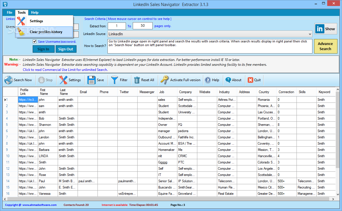This screenshot has height=211, width=342.
Task: Click the Sign In button
Action: tap(43, 49)
